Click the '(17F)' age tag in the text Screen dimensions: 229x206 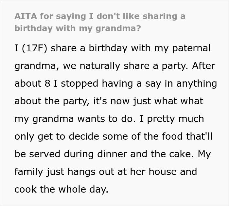point(34,48)
